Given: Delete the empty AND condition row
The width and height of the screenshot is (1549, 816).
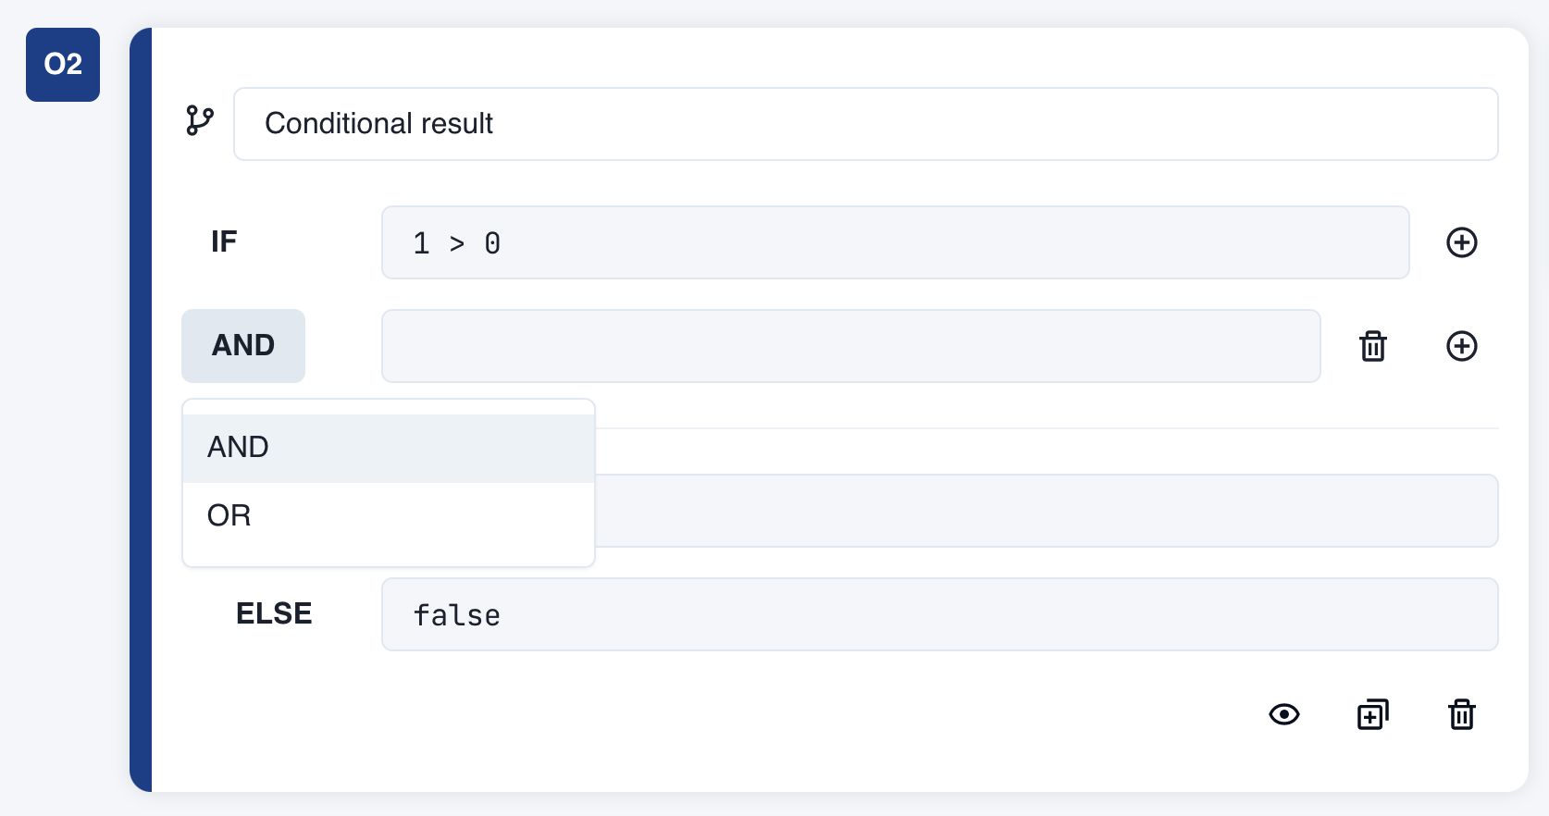Looking at the screenshot, I should (x=1372, y=346).
